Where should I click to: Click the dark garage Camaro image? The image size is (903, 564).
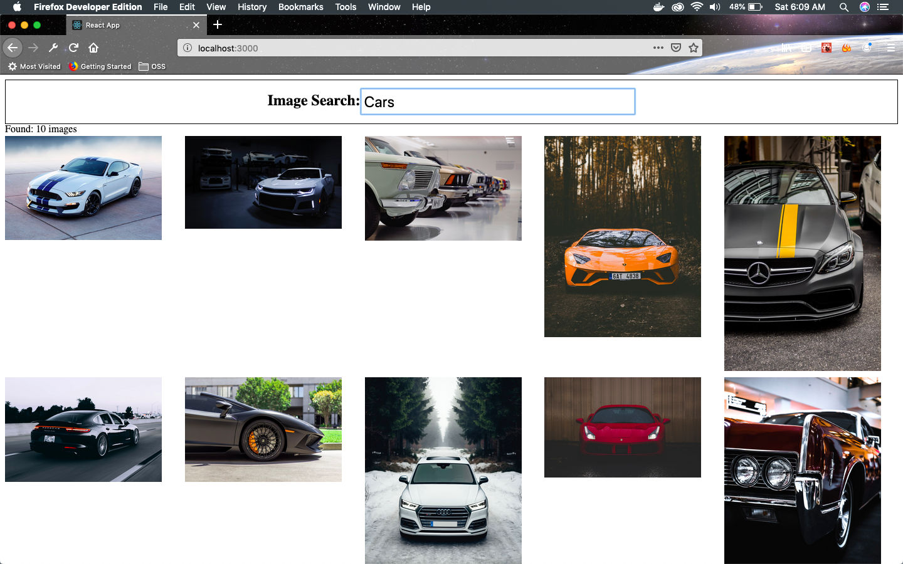(263, 182)
